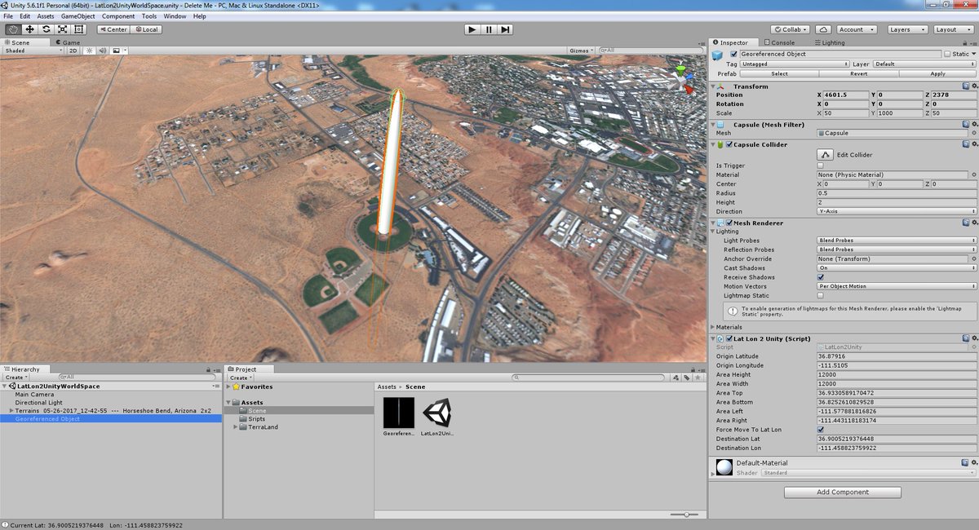Click Project save search star icon
Viewport: 979px width, 530px height.
pyautogui.click(x=698, y=378)
